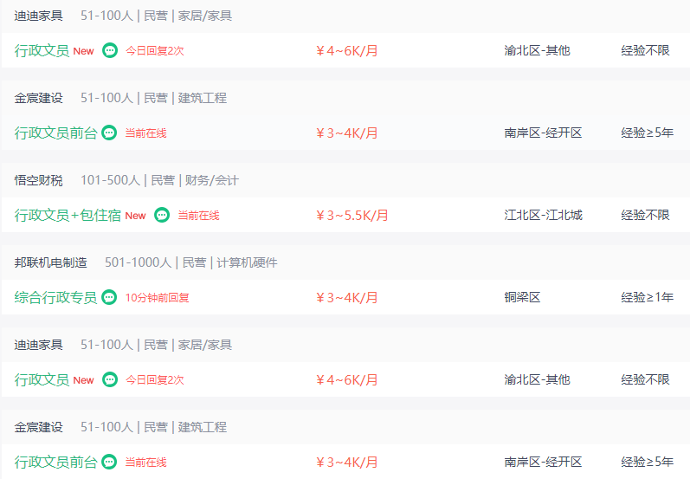This screenshot has width=690, height=479.
Task: Click the ¥3~5.5K/月 salary text
Action: point(352,216)
